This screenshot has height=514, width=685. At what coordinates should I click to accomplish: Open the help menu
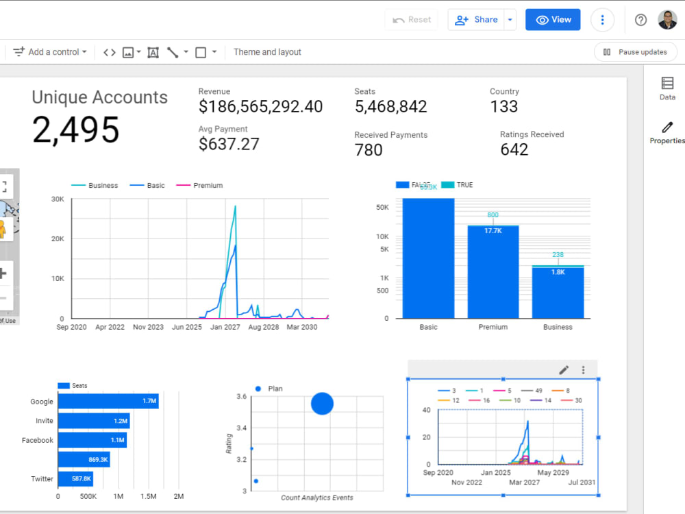coord(640,19)
